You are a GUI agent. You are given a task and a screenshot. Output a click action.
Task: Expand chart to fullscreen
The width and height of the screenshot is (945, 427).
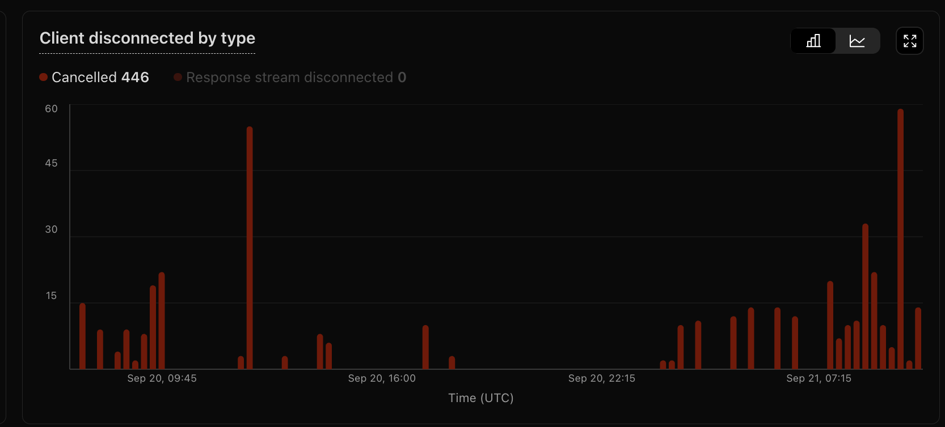pyautogui.click(x=910, y=41)
